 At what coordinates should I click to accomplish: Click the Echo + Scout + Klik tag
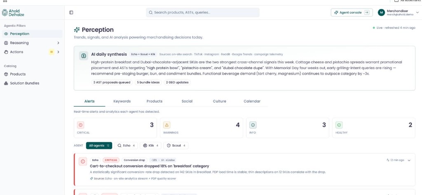(x=143, y=54)
